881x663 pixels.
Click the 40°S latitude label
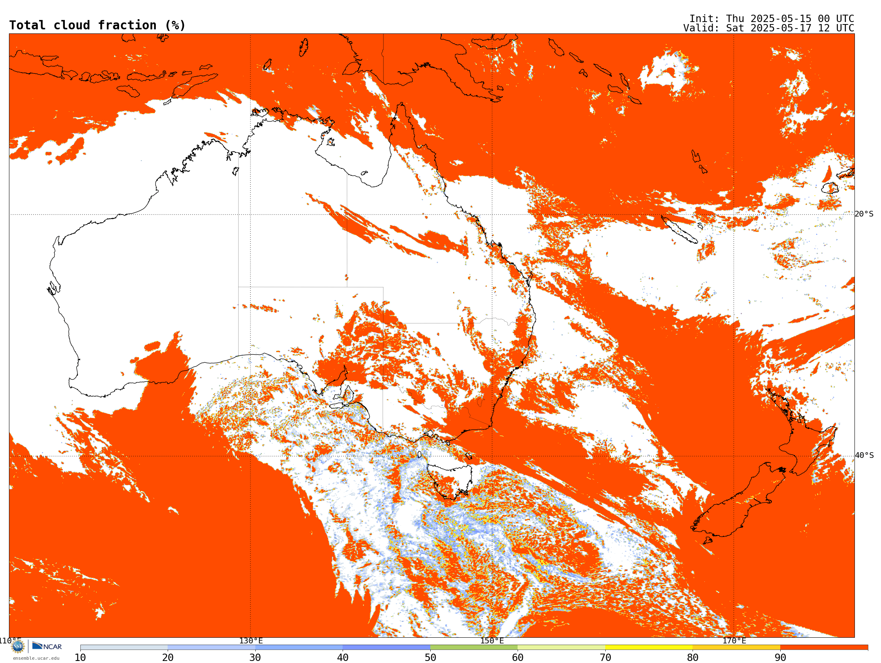point(864,455)
